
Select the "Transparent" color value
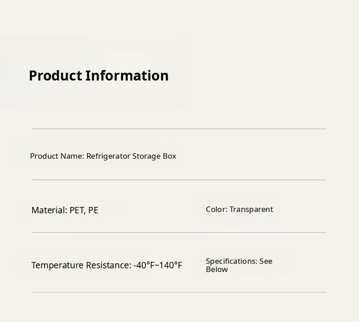(x=251, y=209)
